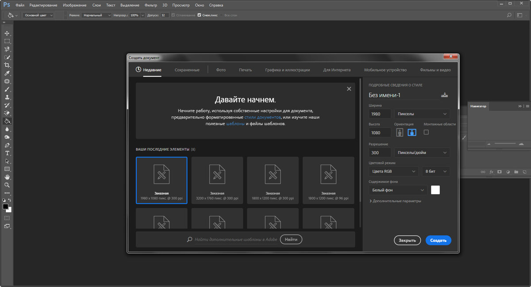Screen dimensions: 531x287
Task: Click the Найти button
Action: (291, 239)
